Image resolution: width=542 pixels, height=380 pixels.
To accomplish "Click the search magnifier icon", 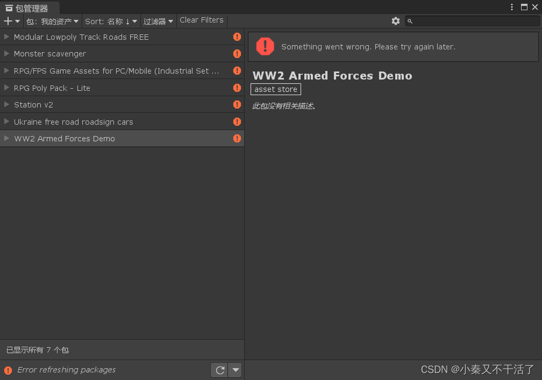I will click(x=410, y=20).
